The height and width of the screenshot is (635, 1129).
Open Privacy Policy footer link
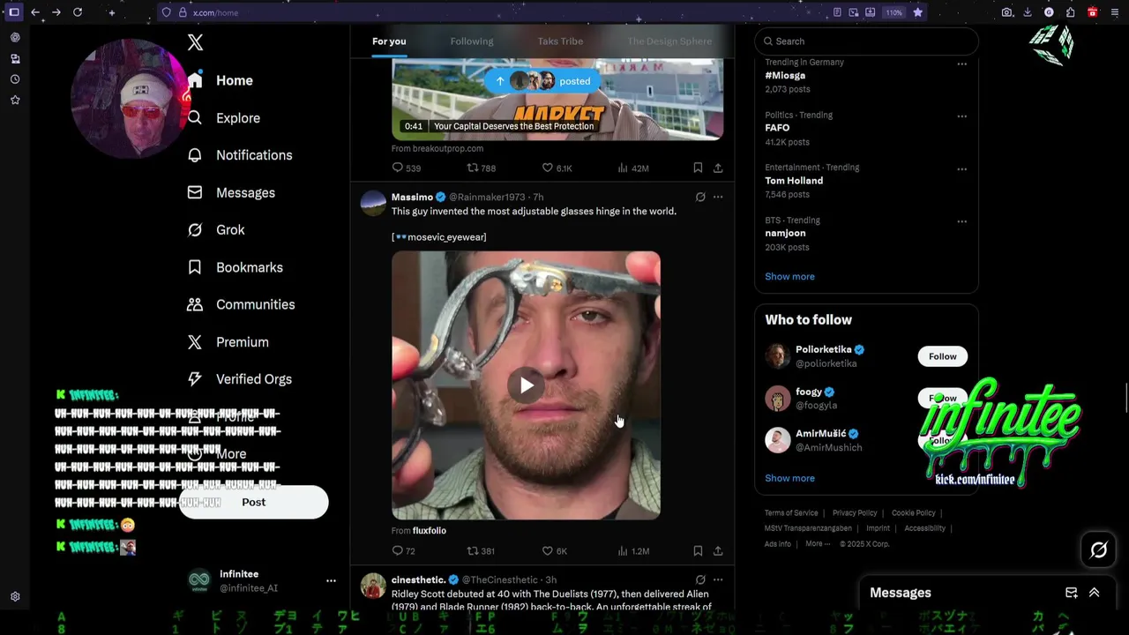pos(855,513)
